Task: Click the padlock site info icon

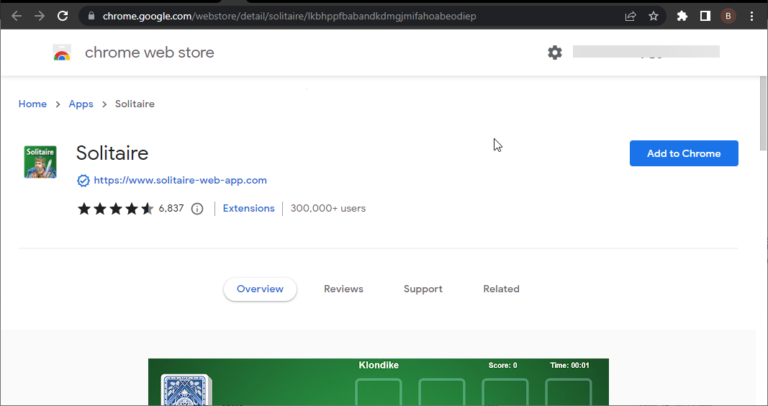Action: [x=91, y=16]
